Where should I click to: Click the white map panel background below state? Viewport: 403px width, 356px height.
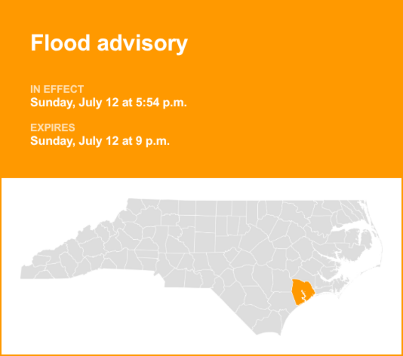[134, 319]
